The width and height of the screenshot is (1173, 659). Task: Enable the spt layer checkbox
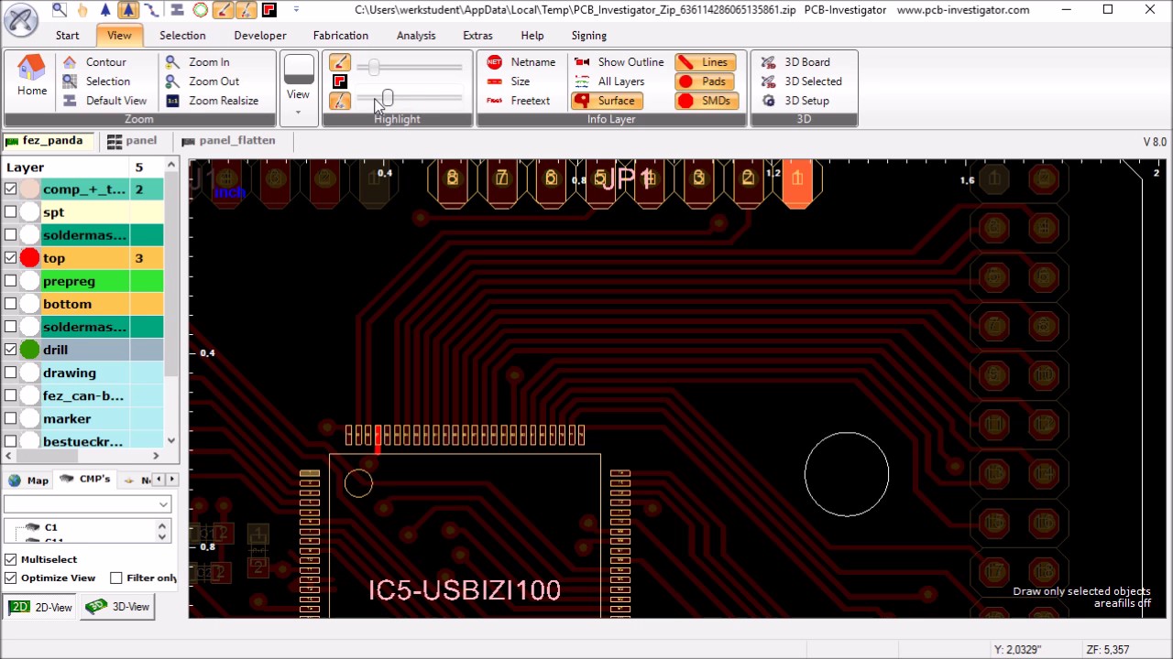[x=10, y=212]
